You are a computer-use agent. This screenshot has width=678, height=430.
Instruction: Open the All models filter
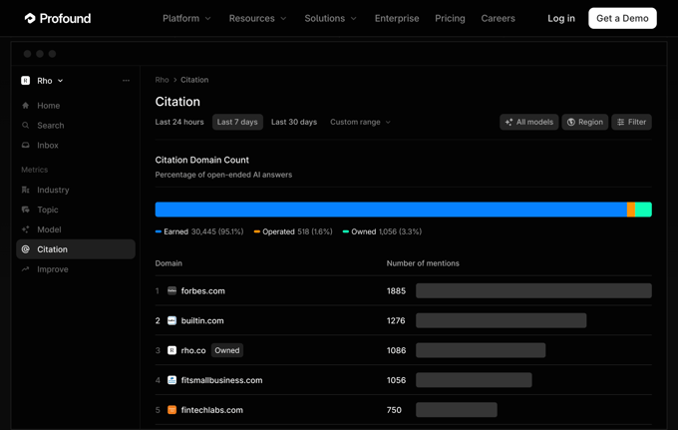[528, 122]
